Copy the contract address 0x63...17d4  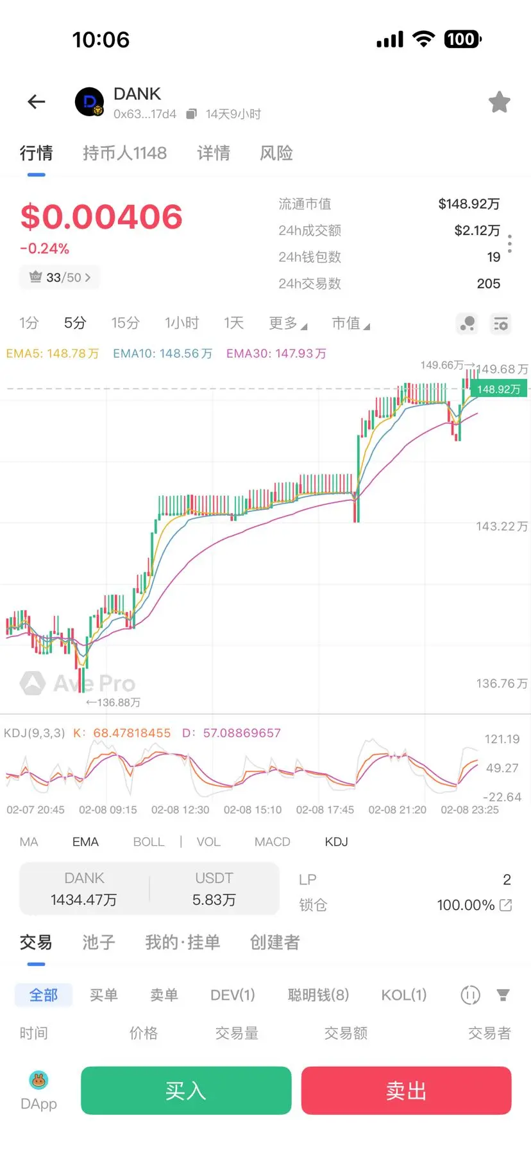tap(191, 114)
